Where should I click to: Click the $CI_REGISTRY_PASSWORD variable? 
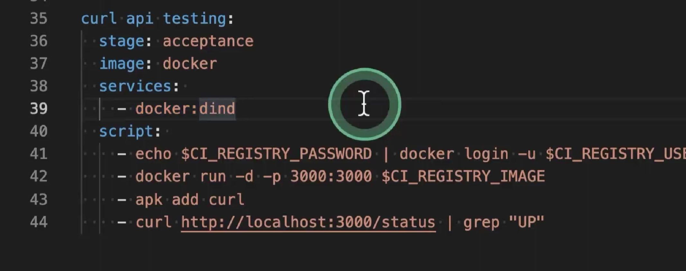click(276, 154)
